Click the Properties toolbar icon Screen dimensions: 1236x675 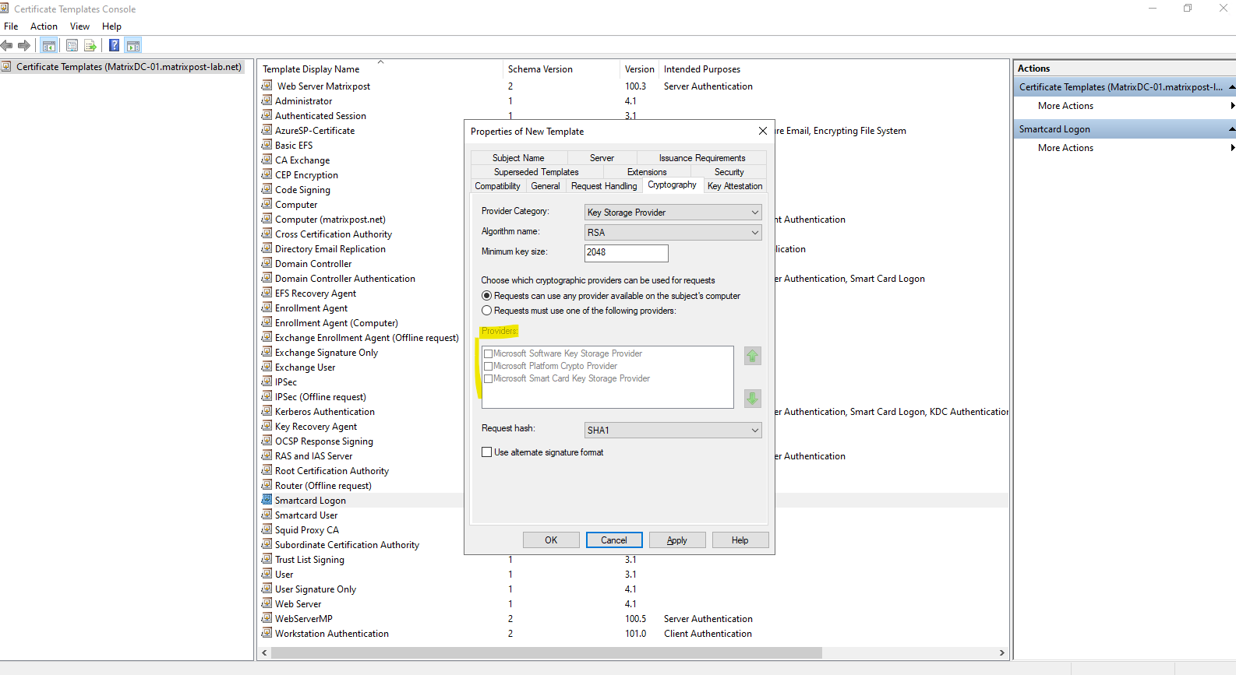coord(72,45)
